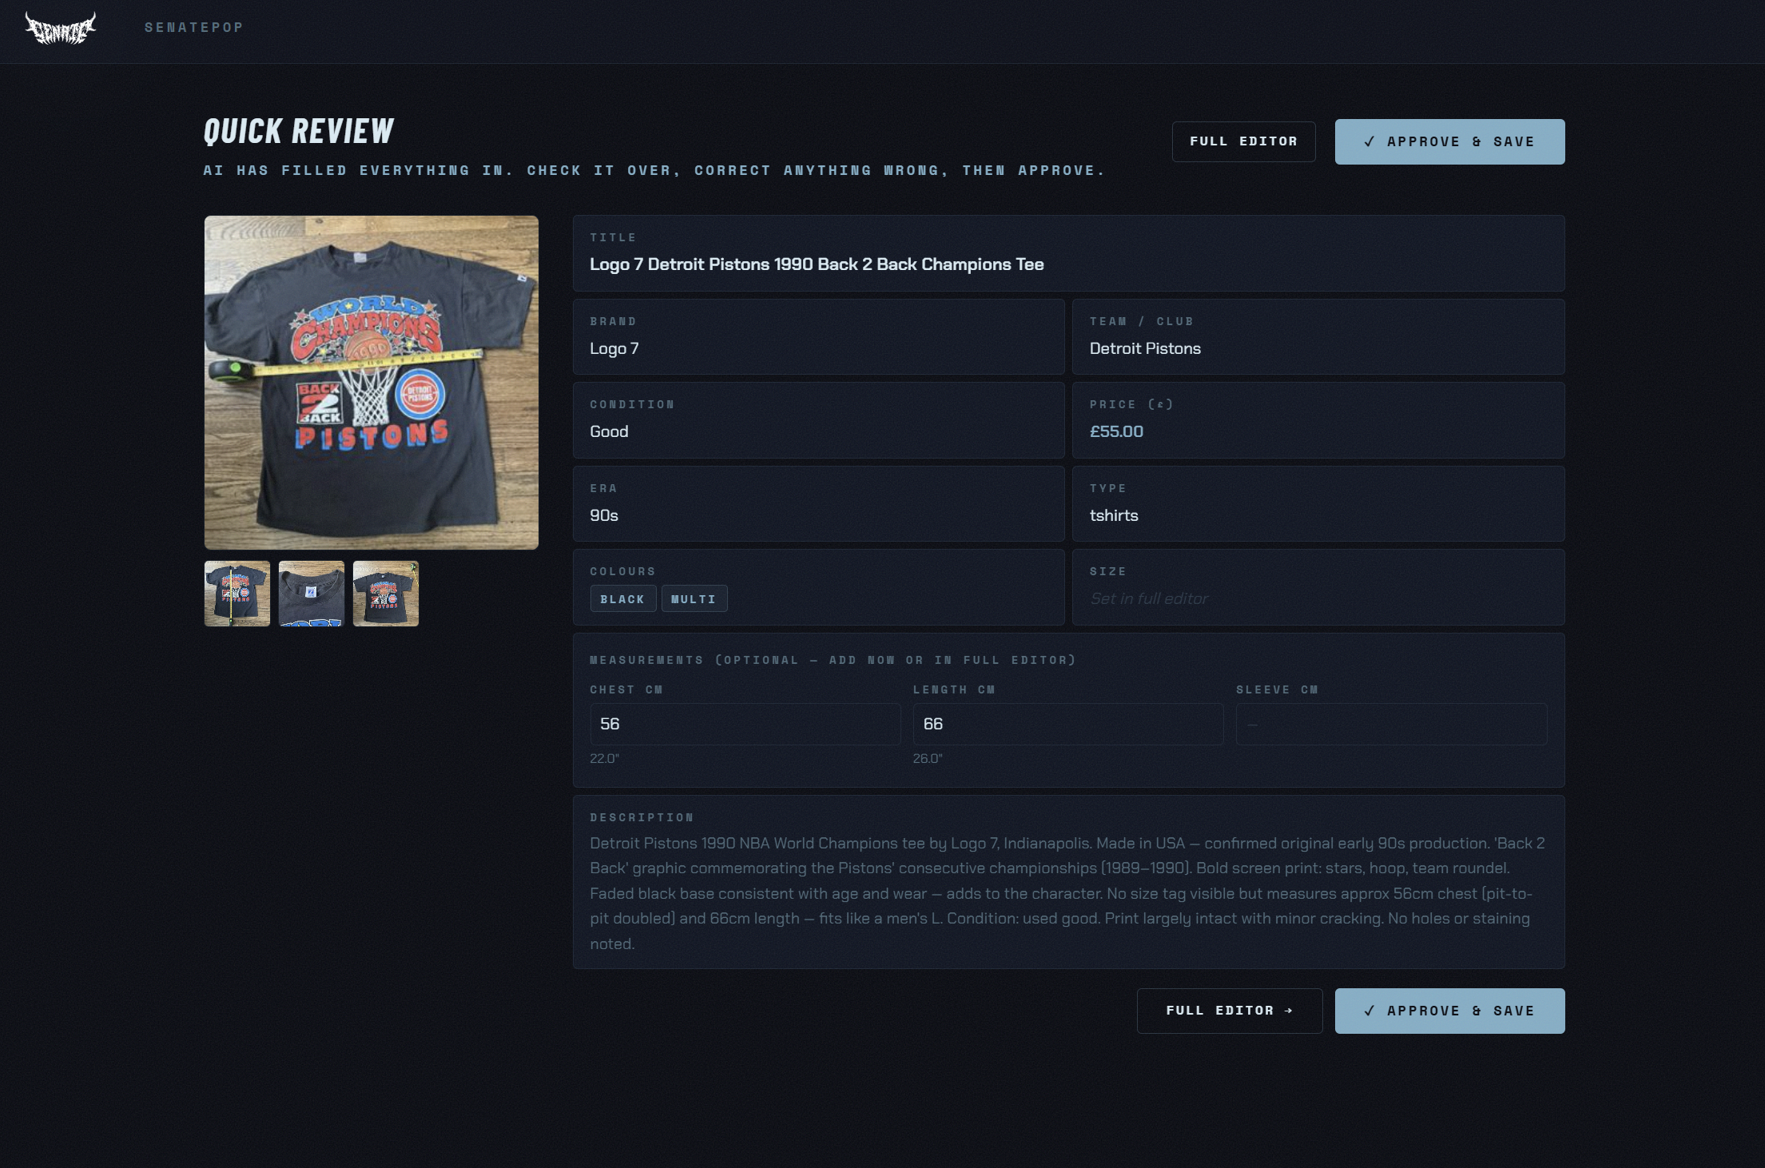Select the tag close-up thumbnail
The width and height of the screenshot is (1765, 1168).
311,594
